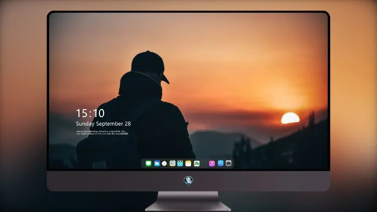Open the yellow Notes app in the dock
Viewport: 377px width, 212px height.
189,163
